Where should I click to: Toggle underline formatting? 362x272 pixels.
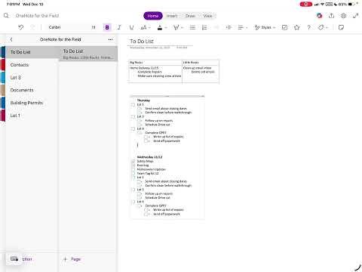(131, 27)
